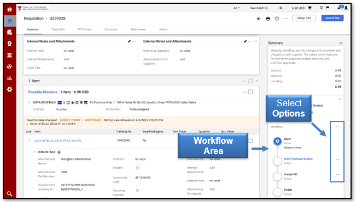This screenshot has height=202, width=356.
Task: Check the line 1 item checkbox
Action: (x=250, y=140)
